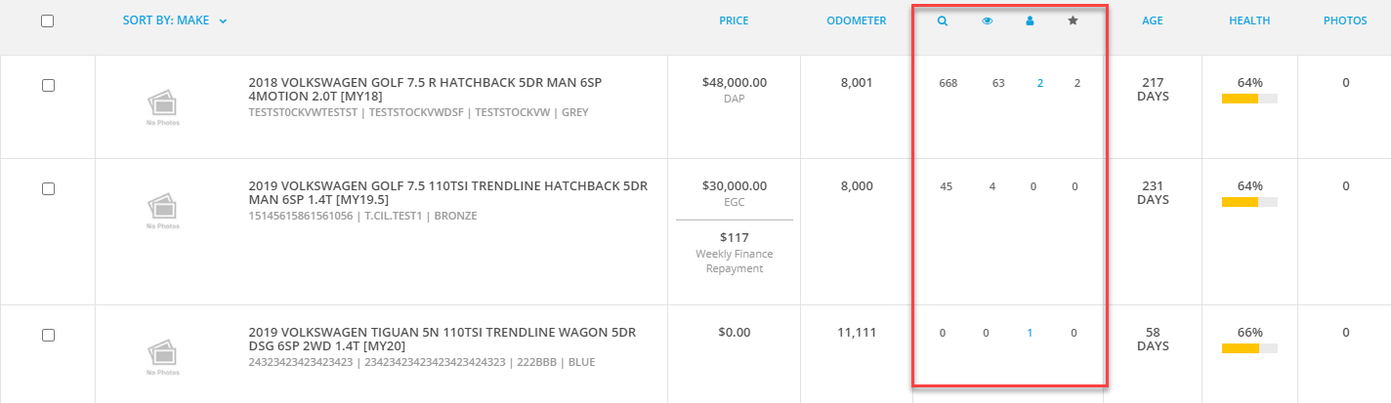
Task: Open leads count 1 for Tiguan
Action: click(x=1030, y=333)
